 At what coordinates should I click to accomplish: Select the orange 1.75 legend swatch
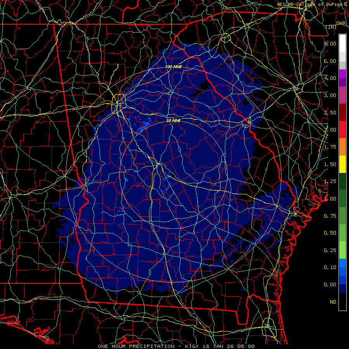click(342, 147)
